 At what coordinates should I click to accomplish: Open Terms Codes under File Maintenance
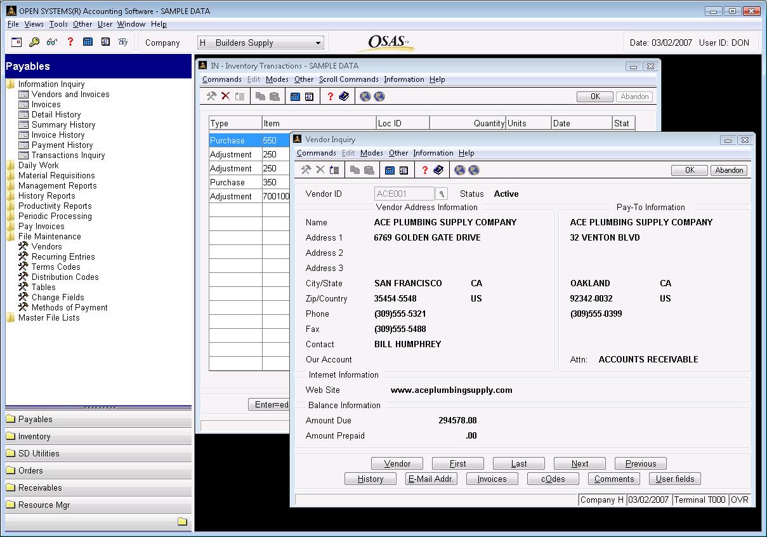(56, 267)
